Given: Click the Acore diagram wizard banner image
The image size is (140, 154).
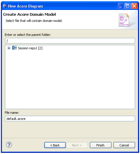Looking at the screenshot, I should click(124, 20).
